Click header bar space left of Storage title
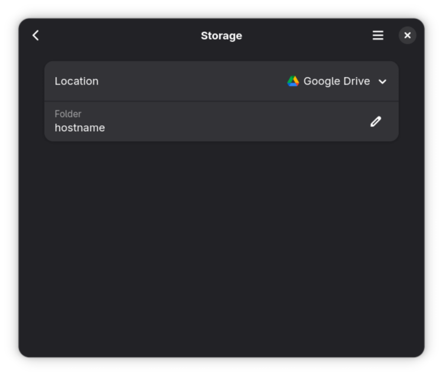This screenshot has width=443, height=376. 118,35
